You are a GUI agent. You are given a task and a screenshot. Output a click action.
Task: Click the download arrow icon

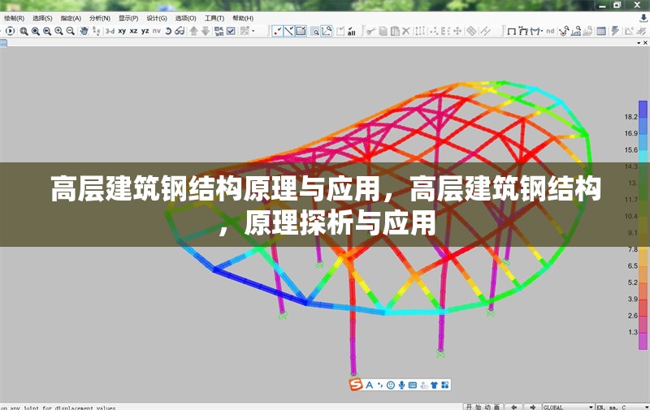[x=643, y=19]
